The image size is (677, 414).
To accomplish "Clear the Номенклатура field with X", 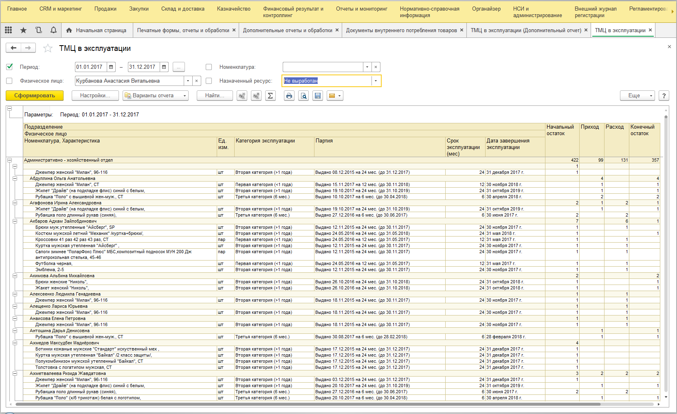I will click(x=376, y=67).
